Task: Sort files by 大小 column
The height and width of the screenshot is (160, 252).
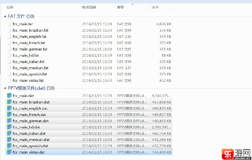Action: 155,7
